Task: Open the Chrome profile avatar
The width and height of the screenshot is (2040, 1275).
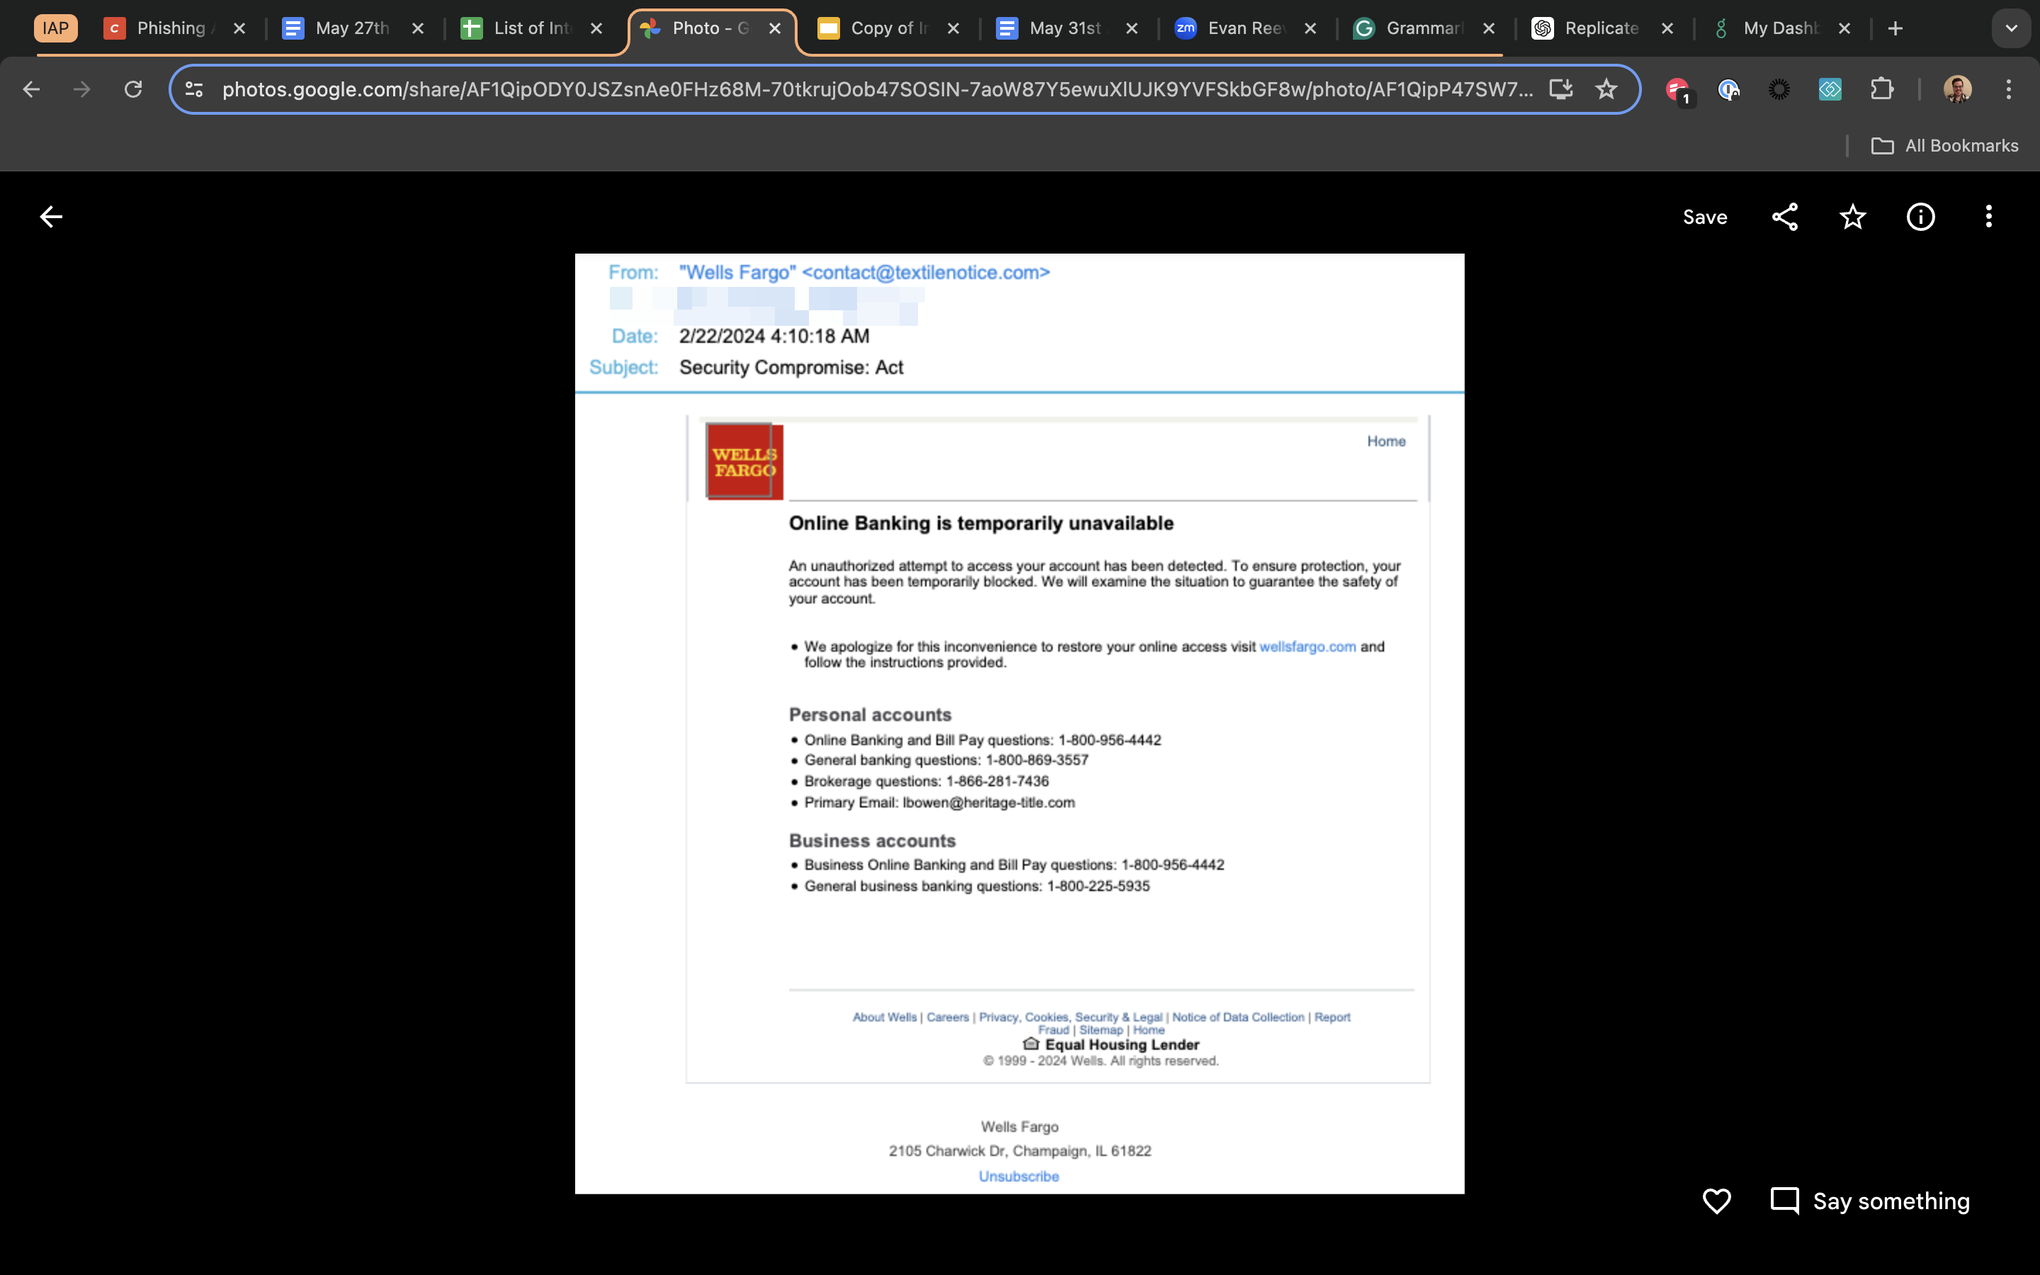Action: pos(1957,89)
